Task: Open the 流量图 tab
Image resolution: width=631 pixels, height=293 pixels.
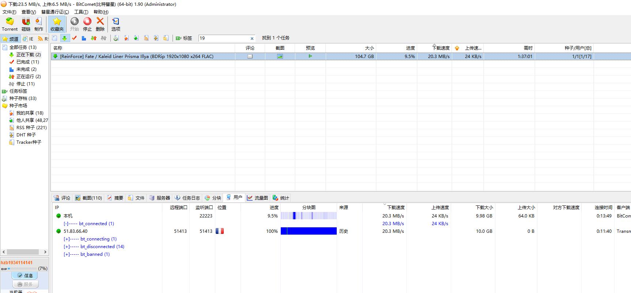Action: click(257, 198)
